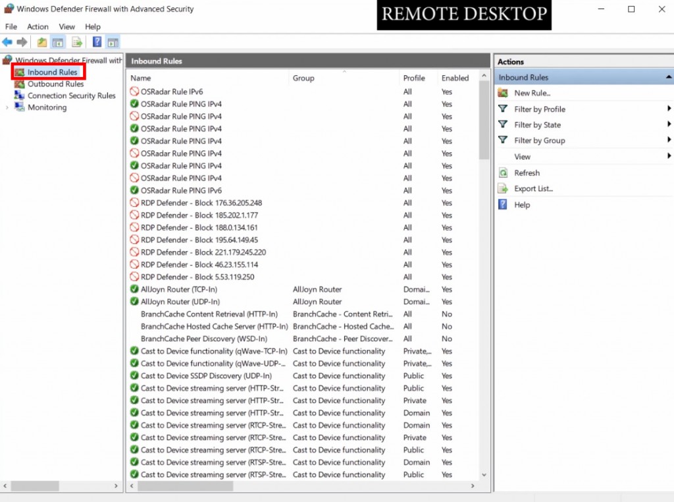
Task: Open the View submenu arrow in Actions
Action: pos(669,155)
